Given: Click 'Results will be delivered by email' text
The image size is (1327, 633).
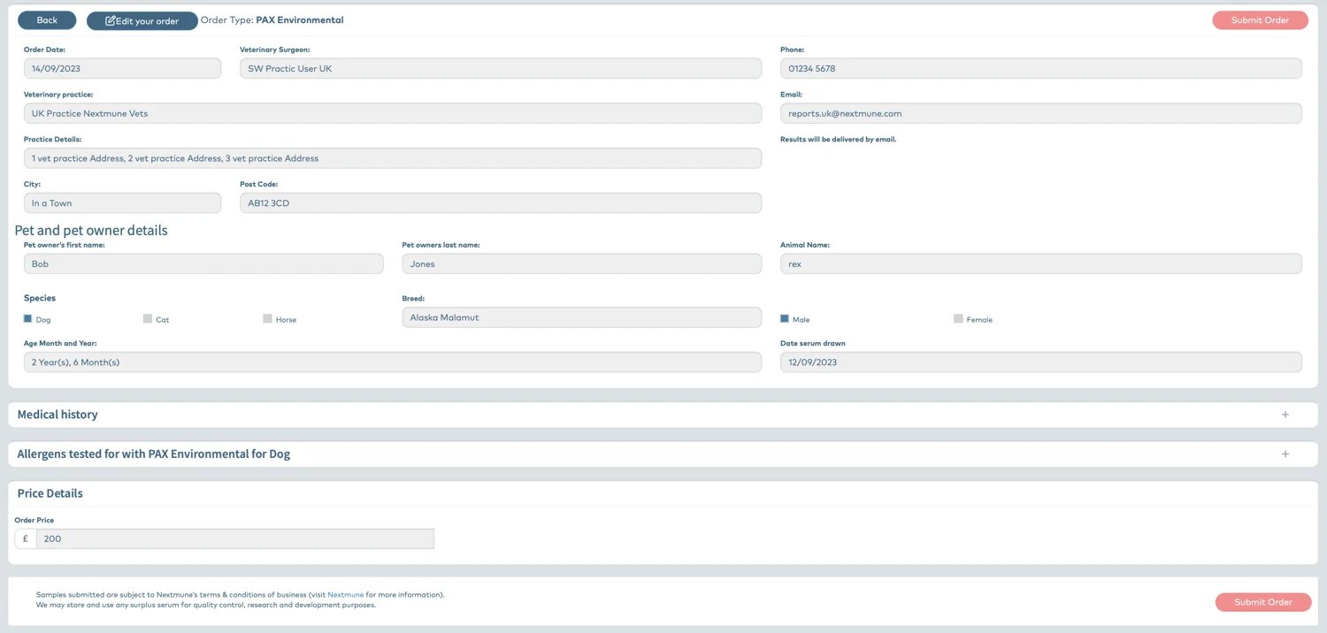Looking at the screenshot, I should (x=838, y=140).
